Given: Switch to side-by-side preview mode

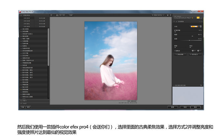Looking at the screenshot, I should (64, 15).
